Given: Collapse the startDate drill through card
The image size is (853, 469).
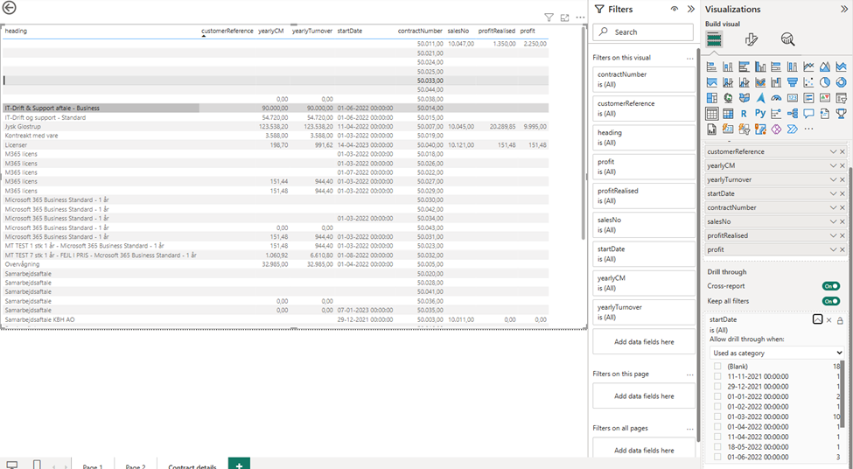Looking at the screenshot, I should [818, 319].
